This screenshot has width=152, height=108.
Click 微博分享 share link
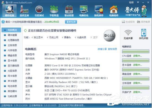[102, 49]
